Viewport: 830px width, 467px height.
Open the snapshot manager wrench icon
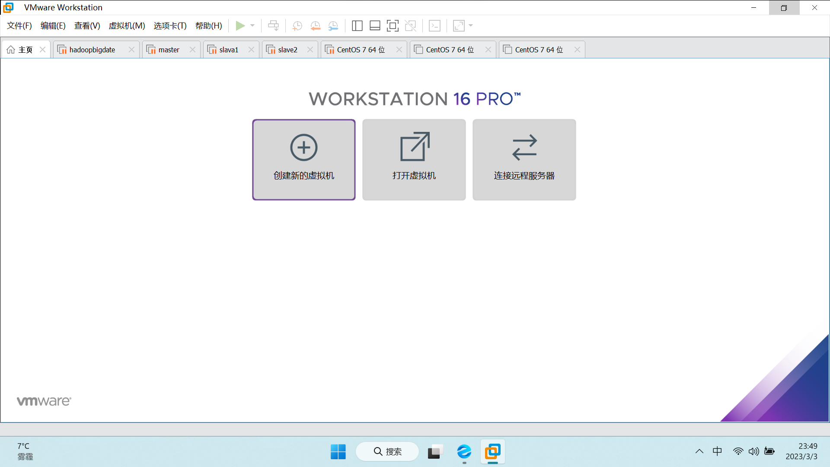pyautogui.click(x=333, y=26)
